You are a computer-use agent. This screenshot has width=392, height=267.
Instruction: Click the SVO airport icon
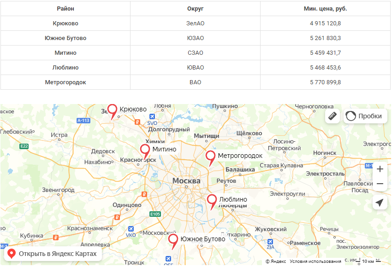(x=152, y=116)
